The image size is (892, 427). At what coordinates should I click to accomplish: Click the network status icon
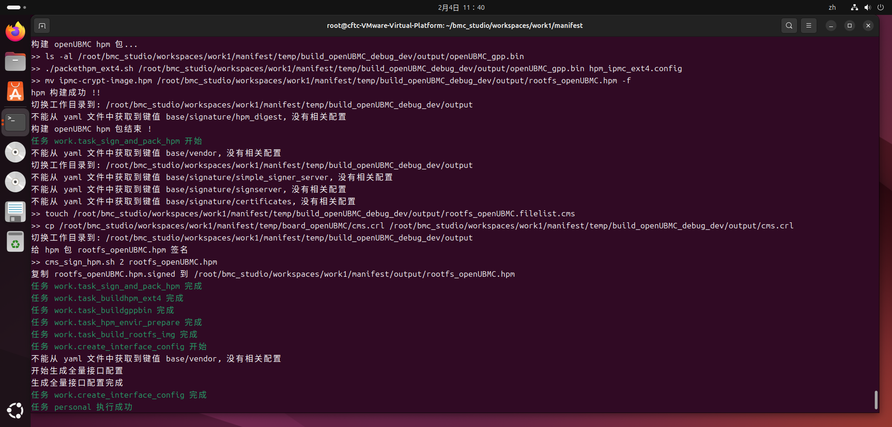(854, 7)
